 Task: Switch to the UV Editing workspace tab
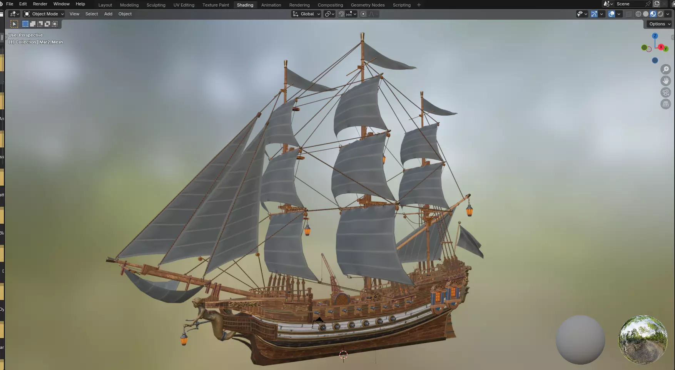point(184,5)
